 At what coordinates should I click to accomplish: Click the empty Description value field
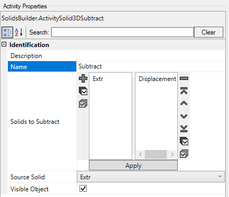[x=151, y=56]
